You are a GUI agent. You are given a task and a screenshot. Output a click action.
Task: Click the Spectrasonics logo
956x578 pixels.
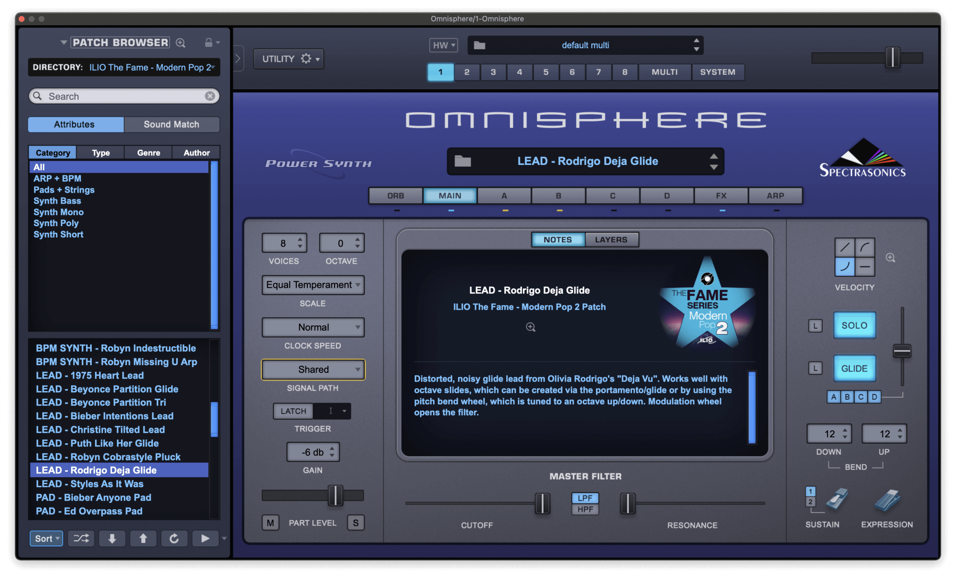(x=863, y=159)
